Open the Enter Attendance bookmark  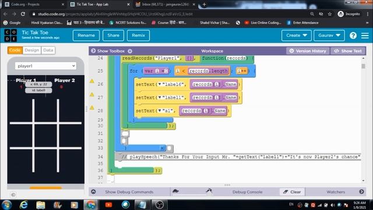[302, 23]
